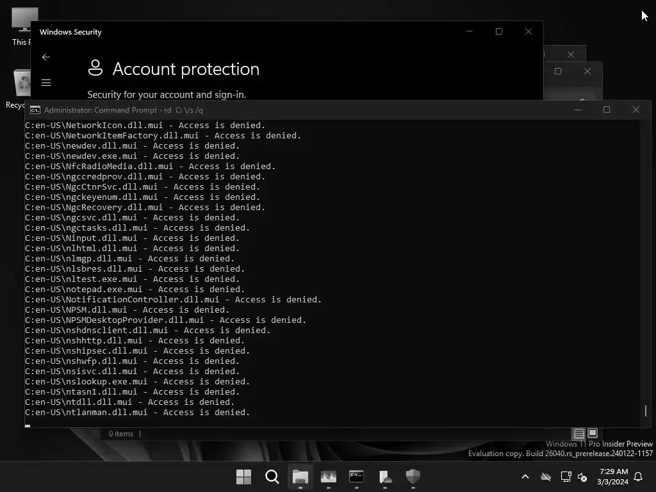Click 'Security for your account and sign-in.' text
Screen dimensions: 656x492
pyautogui.click(x=167, y=95)
